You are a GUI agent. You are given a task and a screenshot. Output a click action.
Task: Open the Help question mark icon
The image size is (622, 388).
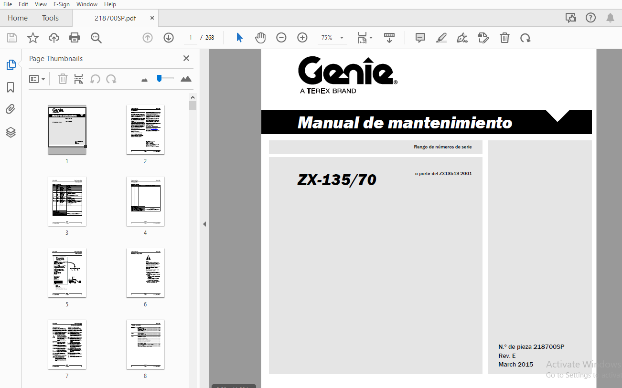pyautogui.click(x=591, y=18)
